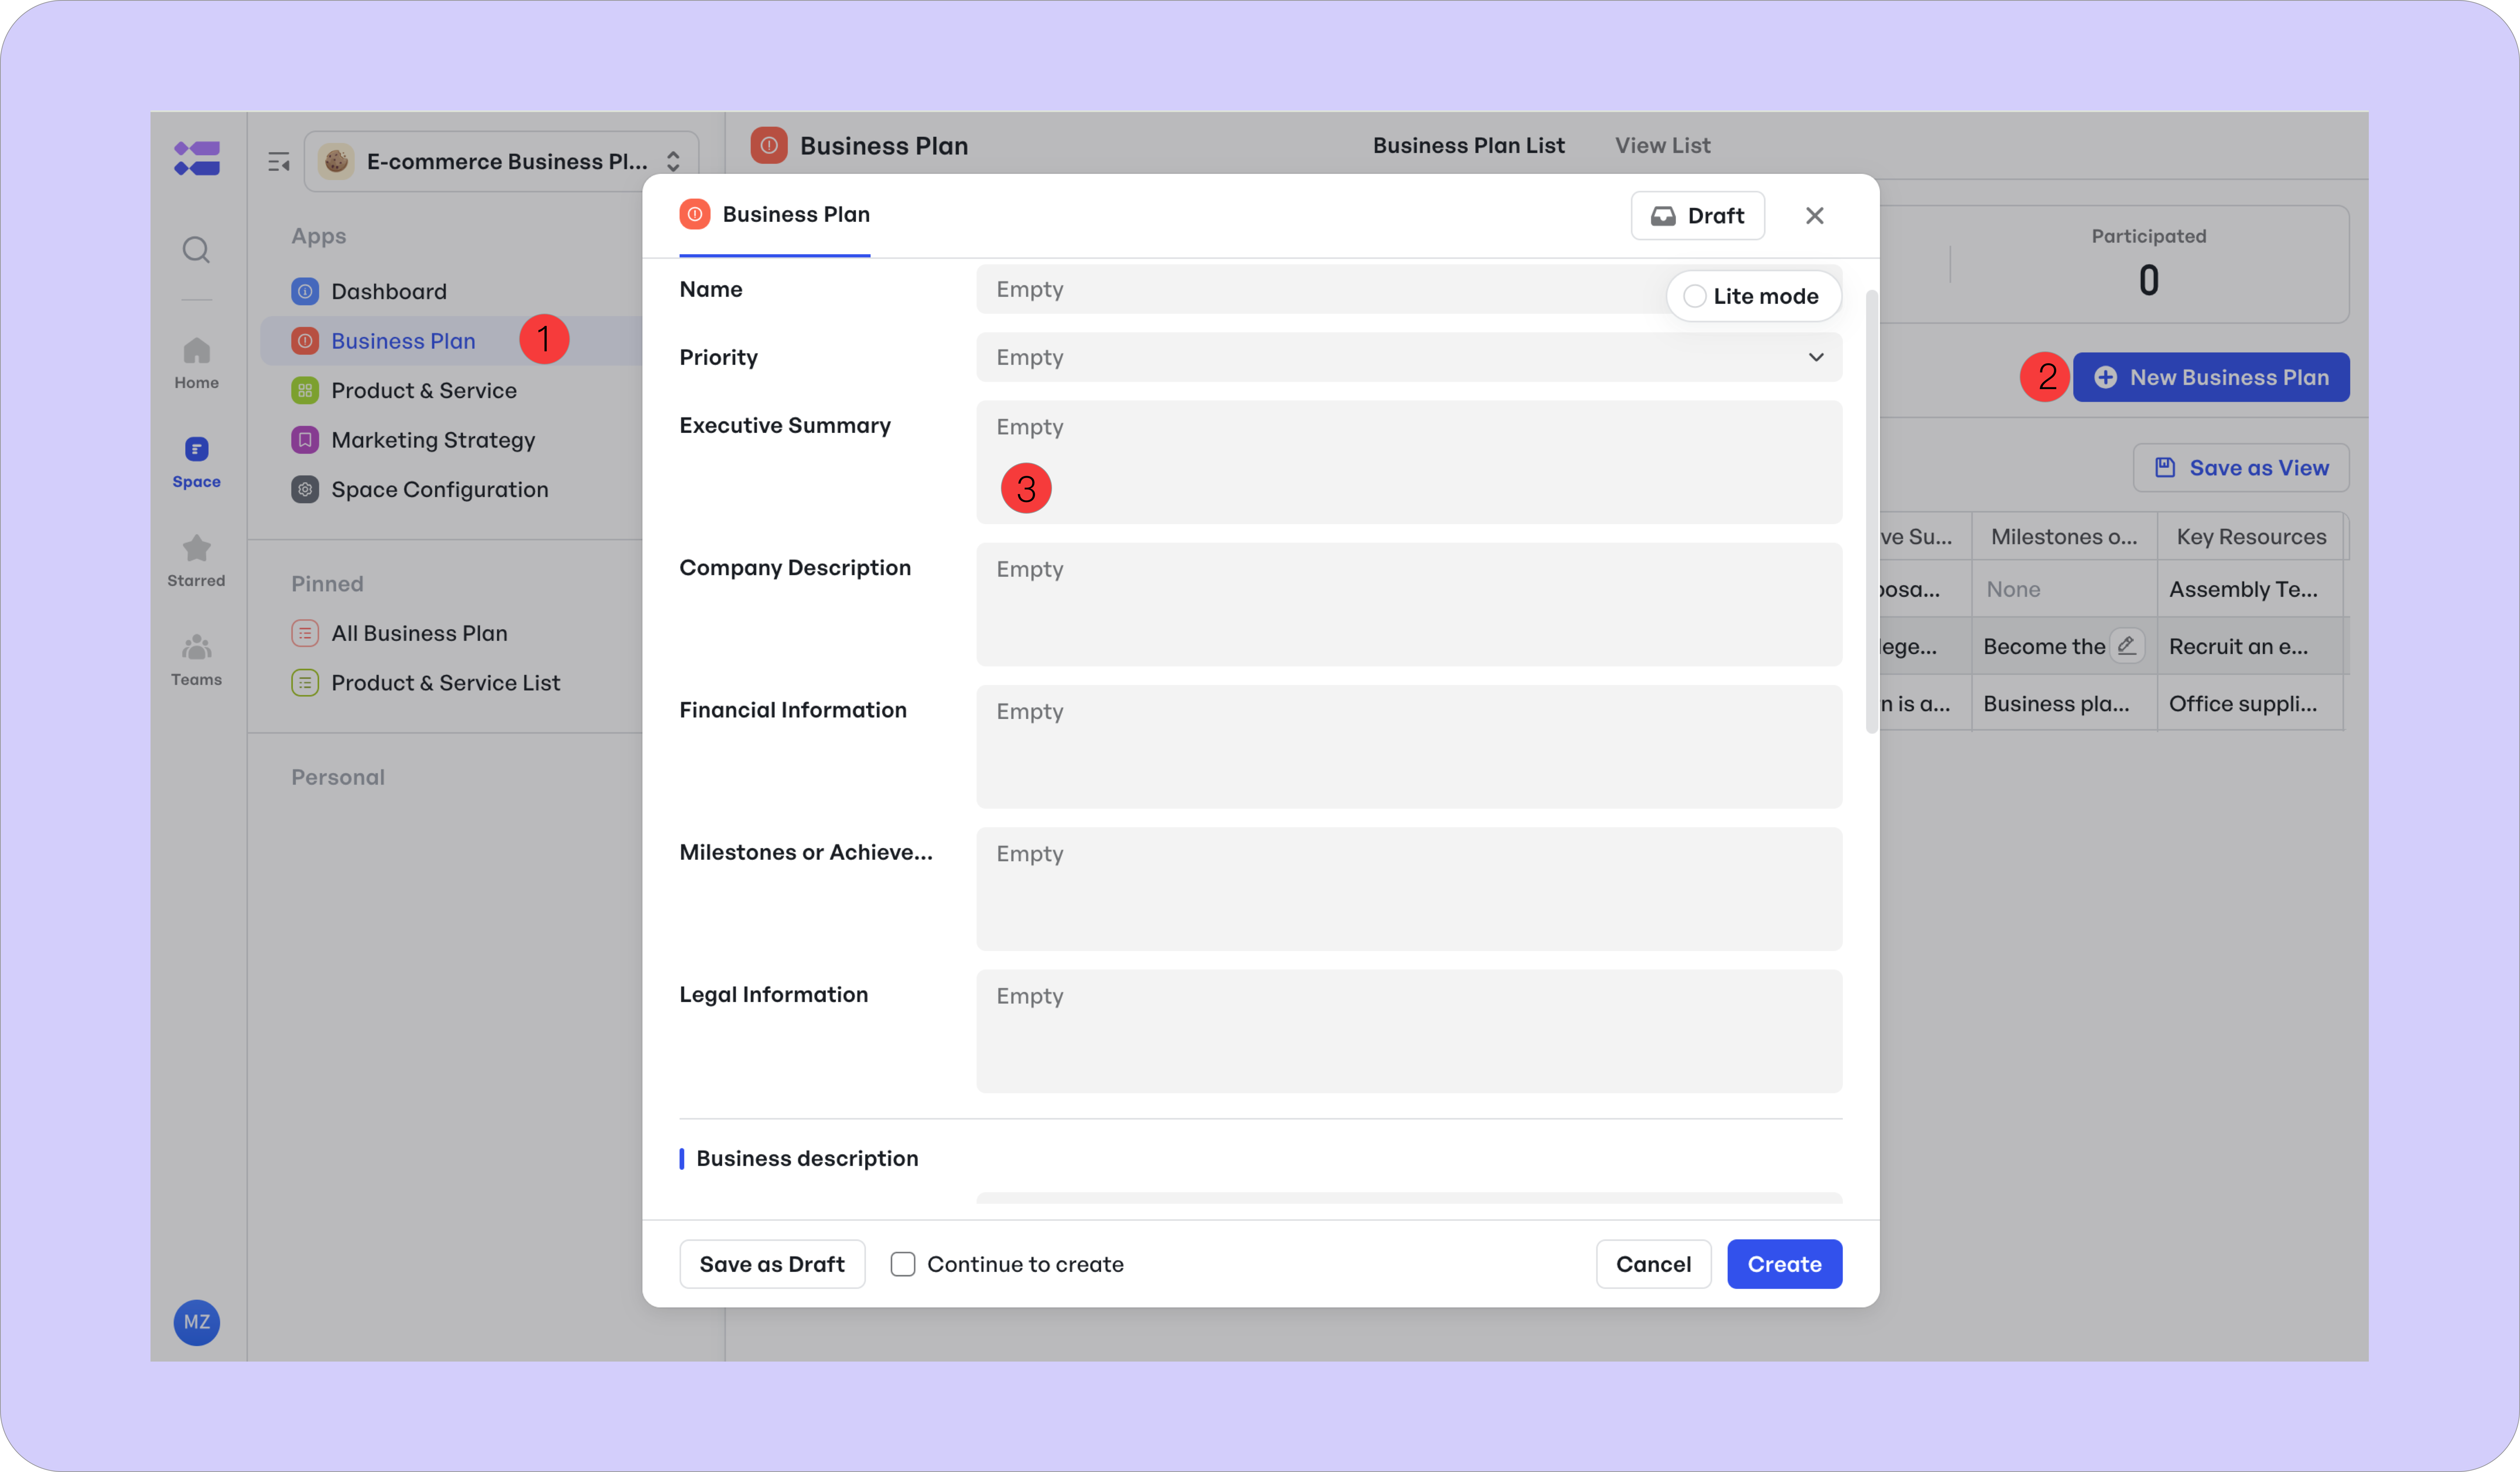
Task: Click the Space Configuration gear icon
Action: click(x=305, y=489)
